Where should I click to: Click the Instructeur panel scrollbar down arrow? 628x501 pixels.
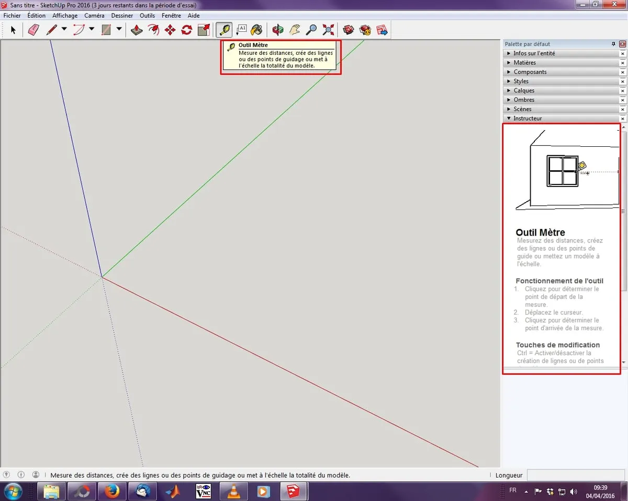624,362
